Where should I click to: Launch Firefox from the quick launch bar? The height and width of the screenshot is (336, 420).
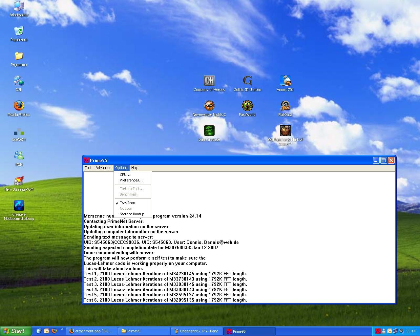click(x=54, y=331)
